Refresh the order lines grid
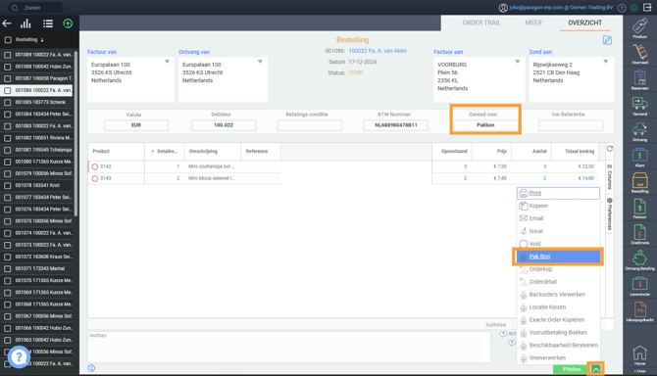Viewport: 657px width, 376px height. 610,149
